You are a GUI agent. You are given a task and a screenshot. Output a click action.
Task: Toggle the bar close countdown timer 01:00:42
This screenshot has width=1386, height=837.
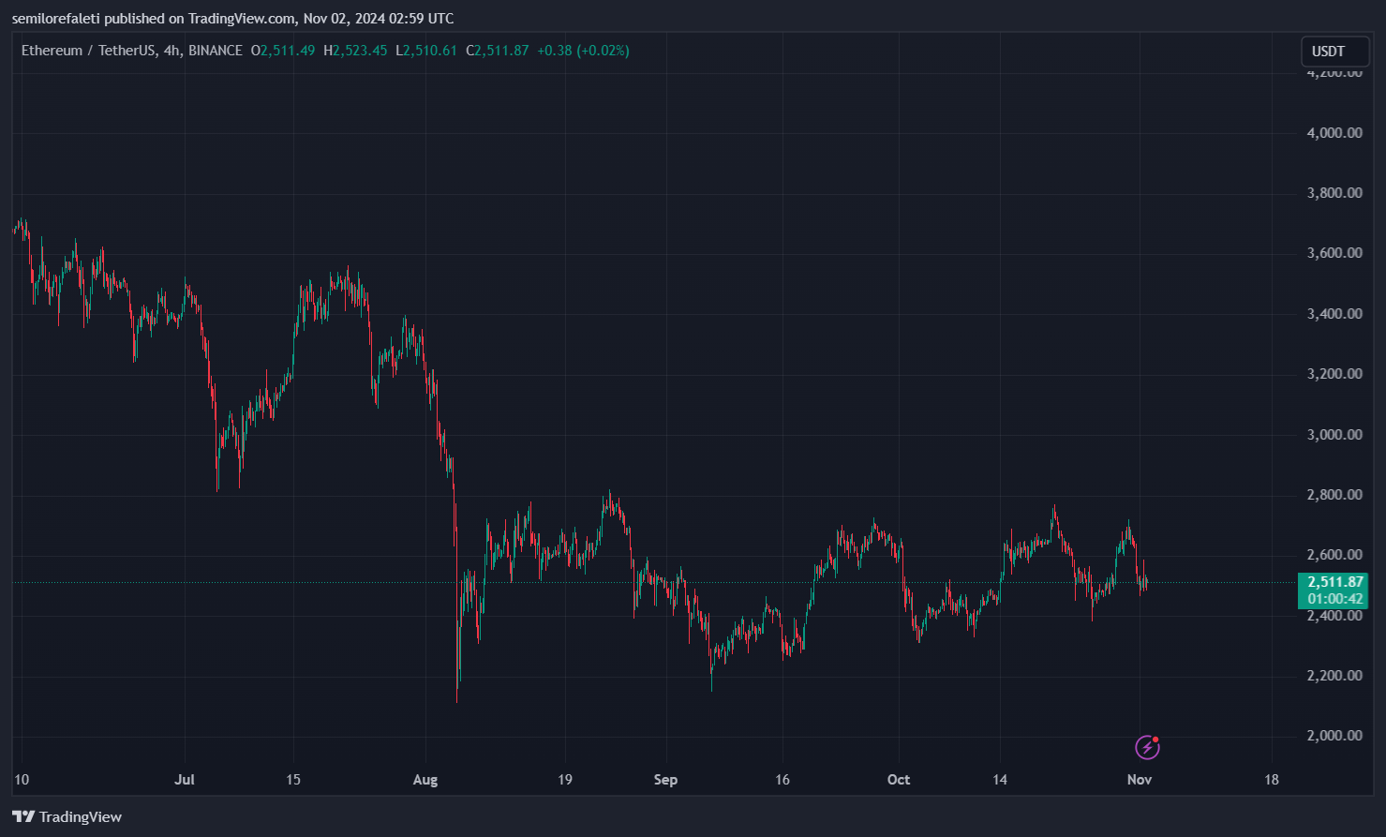click(1334, 597)
